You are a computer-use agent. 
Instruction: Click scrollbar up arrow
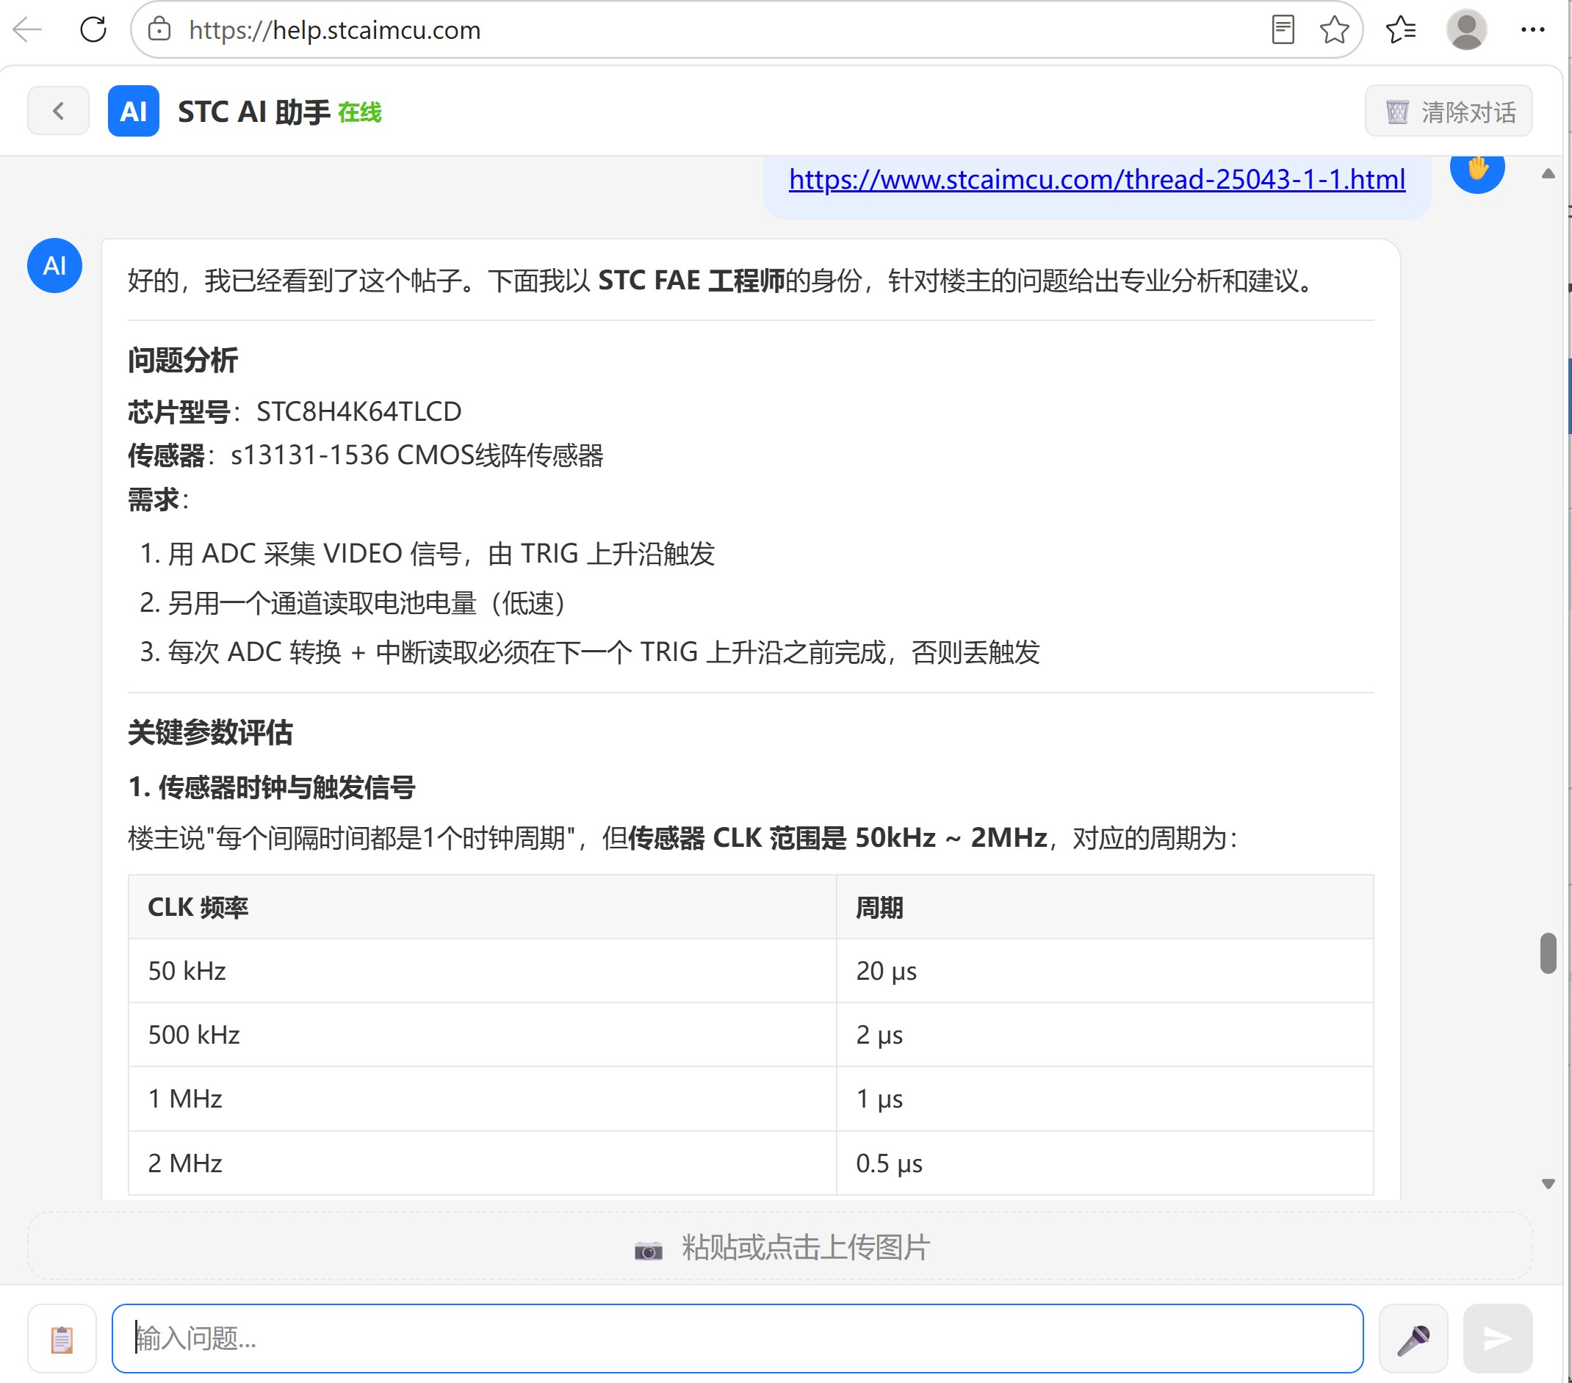pyautogui.click(x=1548, y=174)
